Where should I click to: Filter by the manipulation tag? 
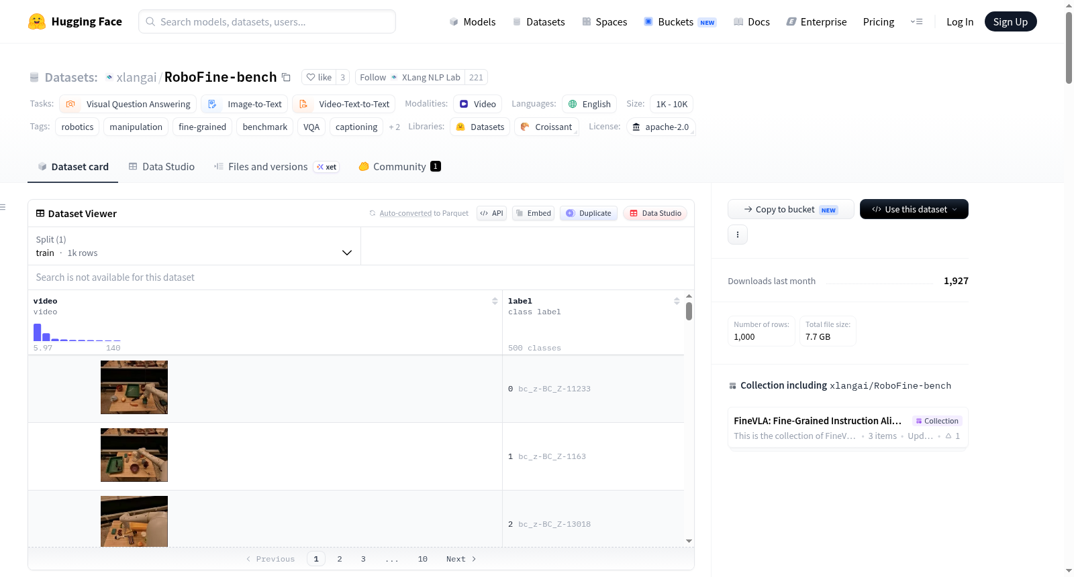(136, 127)
